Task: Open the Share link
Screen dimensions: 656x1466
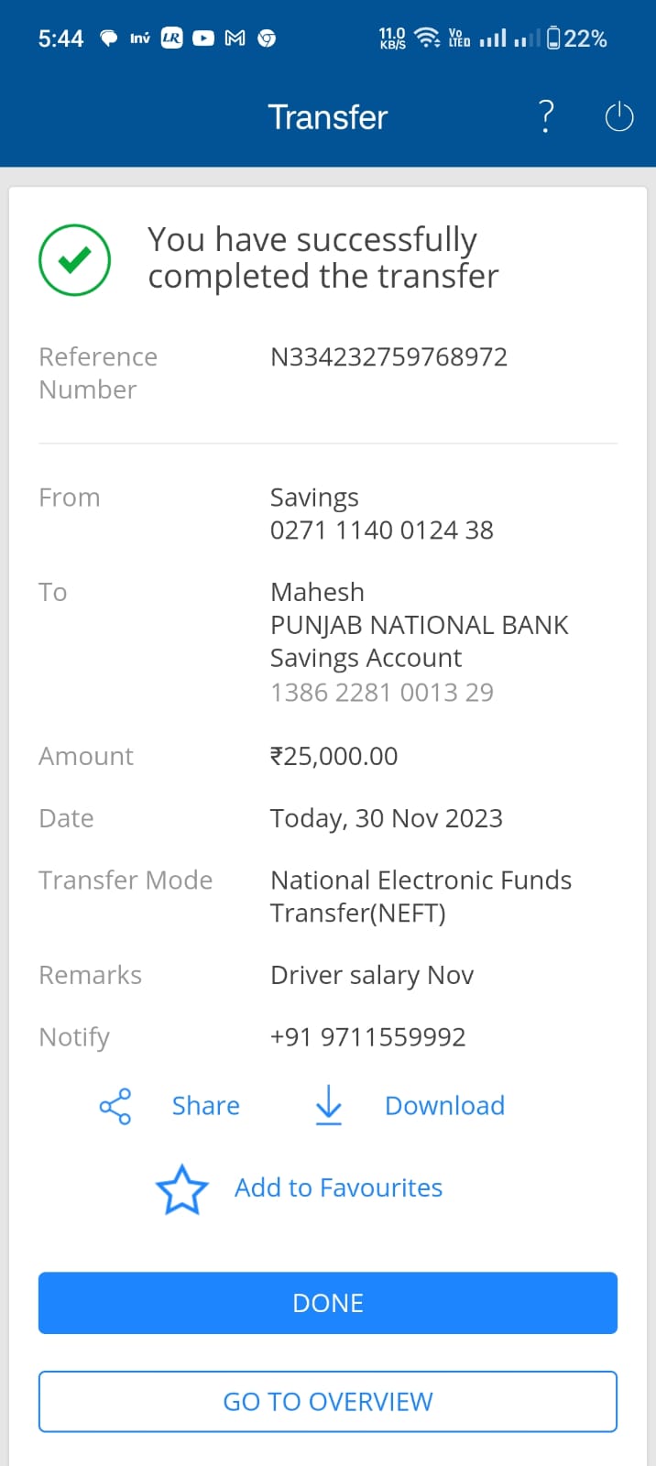Action: pos(205,1106)
